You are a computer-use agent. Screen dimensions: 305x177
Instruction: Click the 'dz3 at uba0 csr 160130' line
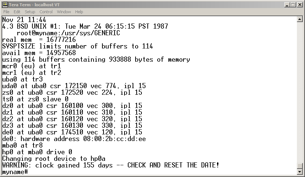pos(72,126)
